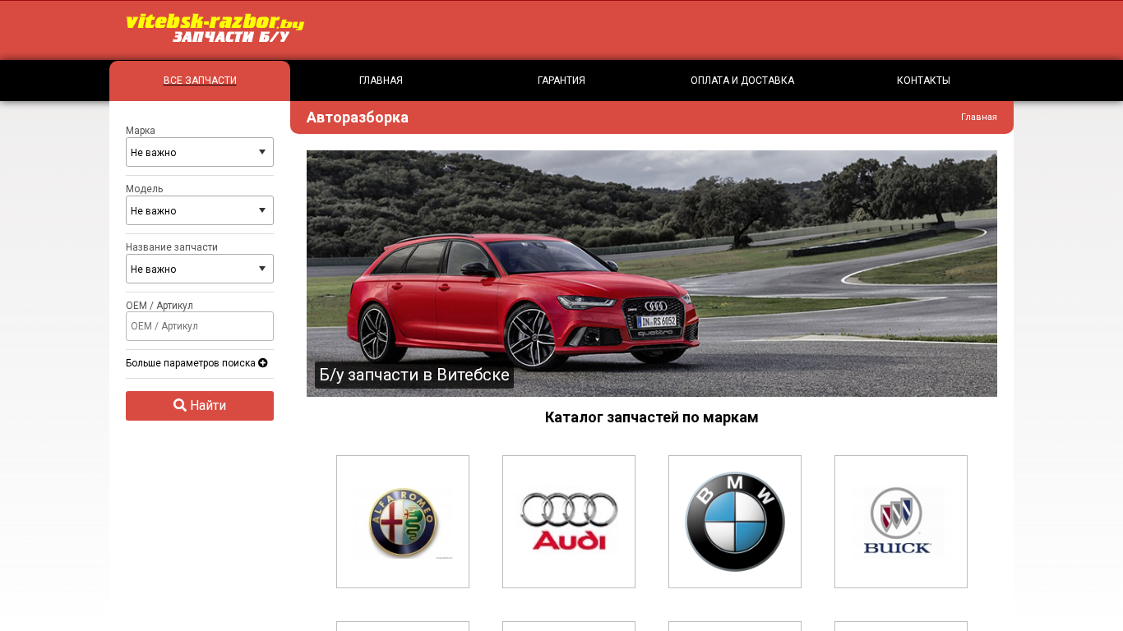Focus the OEM / Артикул input field

[x=200, y=326]
